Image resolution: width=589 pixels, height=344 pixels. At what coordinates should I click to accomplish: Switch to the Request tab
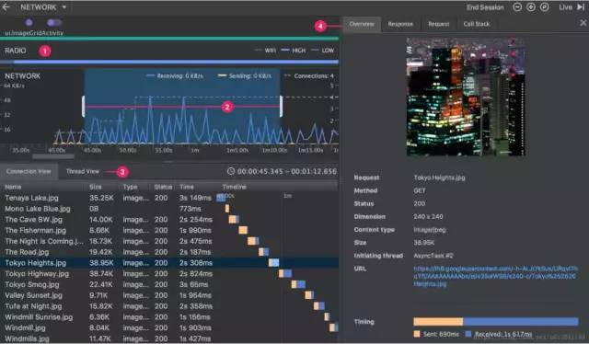438,24
